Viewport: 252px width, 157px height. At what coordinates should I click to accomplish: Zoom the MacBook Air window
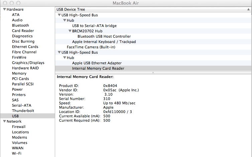click(x=18, y=3)
